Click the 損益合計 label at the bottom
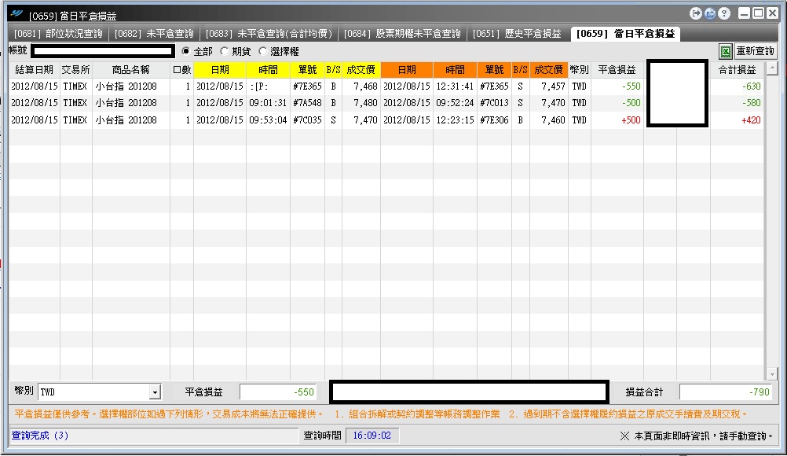This screenshot has width=787, height=456. [644, 392]
